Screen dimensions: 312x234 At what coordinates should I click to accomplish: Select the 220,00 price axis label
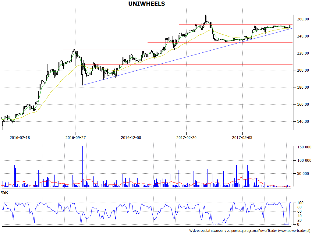tap(303, 53)
